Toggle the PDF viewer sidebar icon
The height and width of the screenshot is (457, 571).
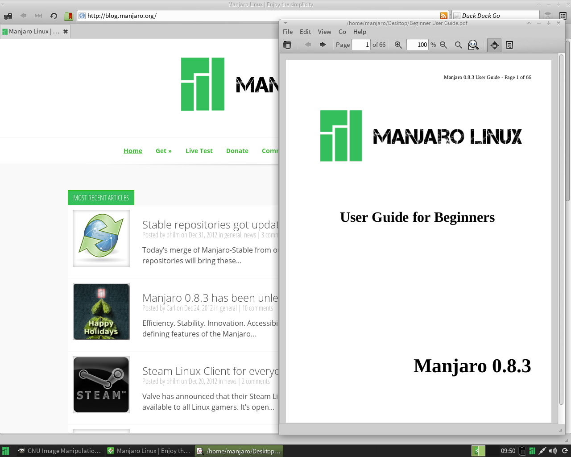(287, 45)
